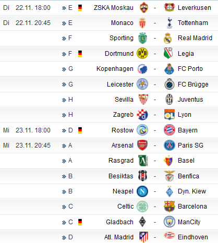Image resolution: width=218 pixels, height=243 pixels.
Task: Open the ManCity team link
Action: (189, 222)
